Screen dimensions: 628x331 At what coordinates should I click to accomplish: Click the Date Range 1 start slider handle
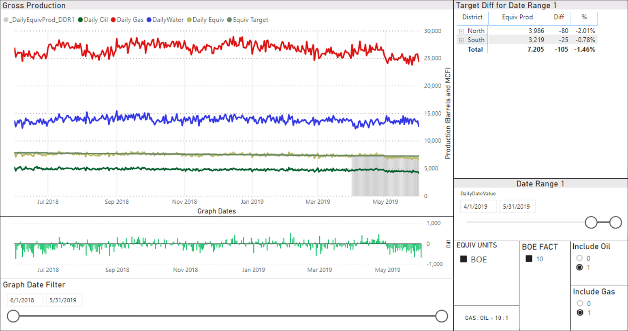[591, 222]
